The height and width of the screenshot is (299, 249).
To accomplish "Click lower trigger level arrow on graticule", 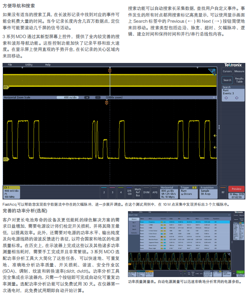I will [215, 147].
